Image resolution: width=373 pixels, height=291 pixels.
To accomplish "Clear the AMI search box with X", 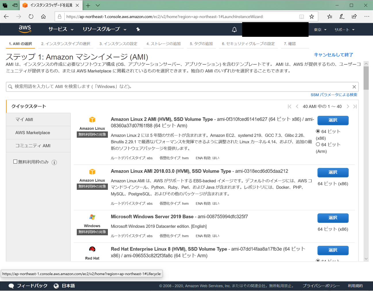I will click(x=354, y=87).
